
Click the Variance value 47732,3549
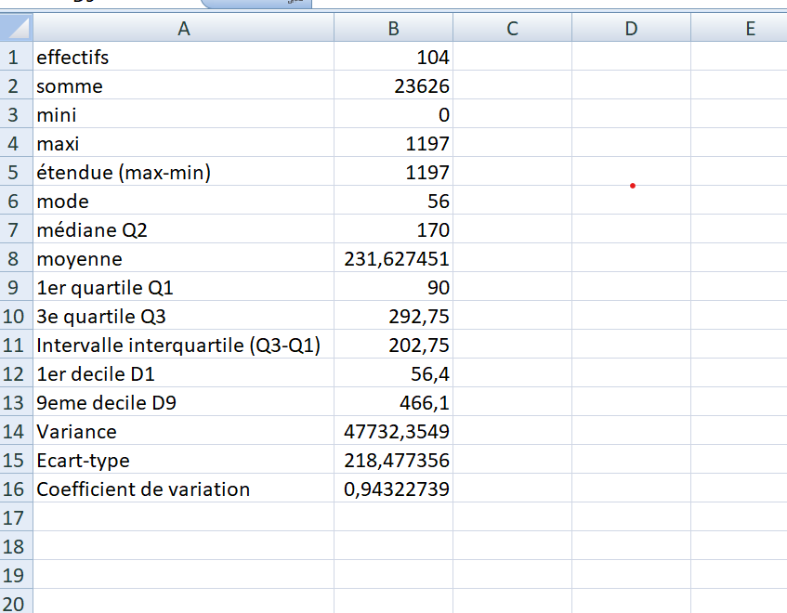coord(393,431)
